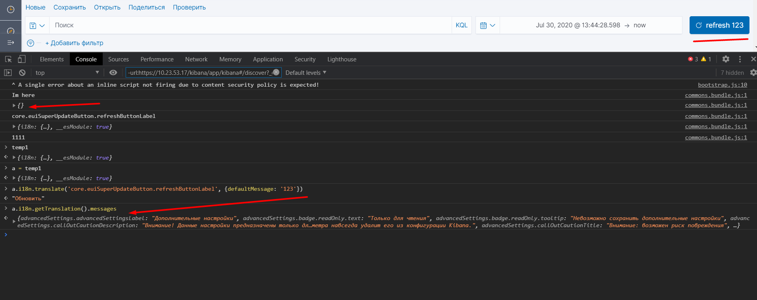Open the calendar quick date menu
Viewport: 757px width, 300px height.
coord(488,25)
